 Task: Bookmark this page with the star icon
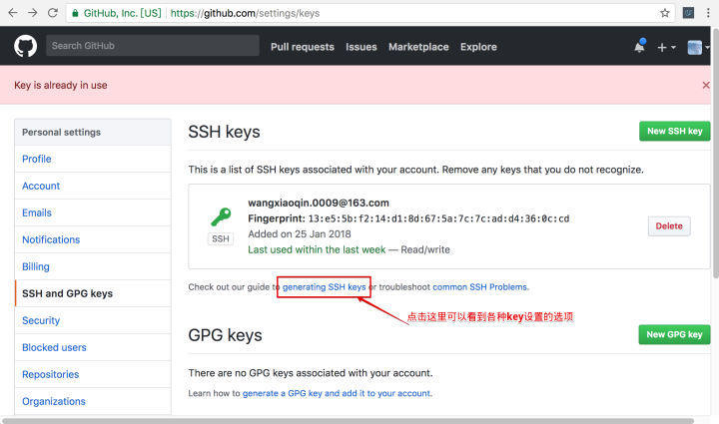pos(665,13)
